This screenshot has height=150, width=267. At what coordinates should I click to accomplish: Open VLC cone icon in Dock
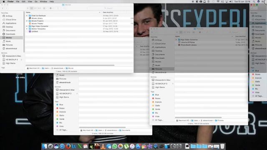(103, 146)
